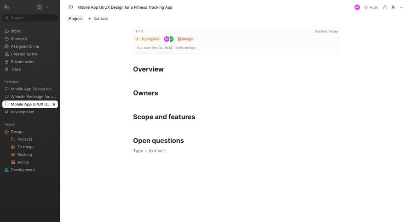Open the recent history clock icon
Screen dimensions: 414x222
40,7
